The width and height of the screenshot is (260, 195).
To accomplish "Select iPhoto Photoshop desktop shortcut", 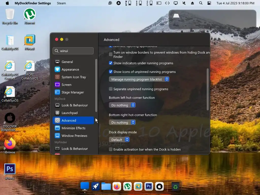I will click(x=10, y=172).
